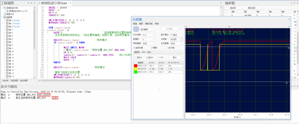Open the 配置 menu in oscilloscope
Screen dimensions: 299x124
tap(141, 24)
